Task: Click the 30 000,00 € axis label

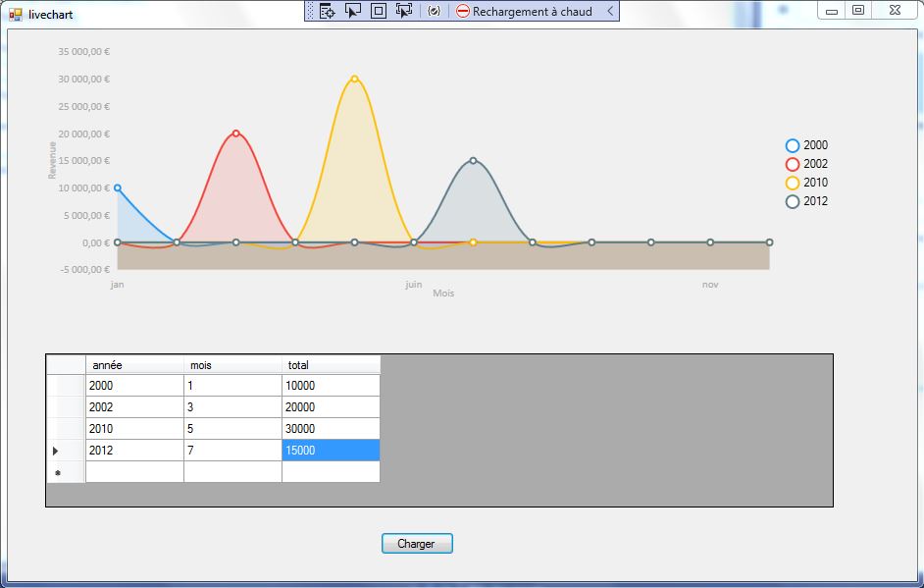Action: pyautogui.click(x=83, y=80)
